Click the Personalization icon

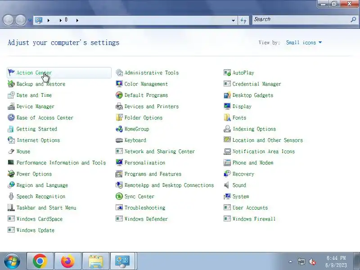click(x=119, y=162)
